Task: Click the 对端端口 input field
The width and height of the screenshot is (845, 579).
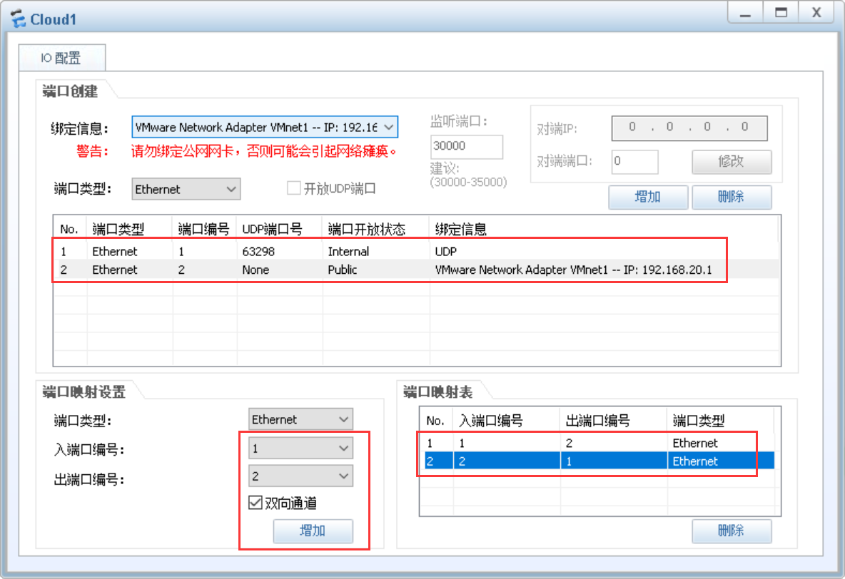Action: (x=635, y=162)
